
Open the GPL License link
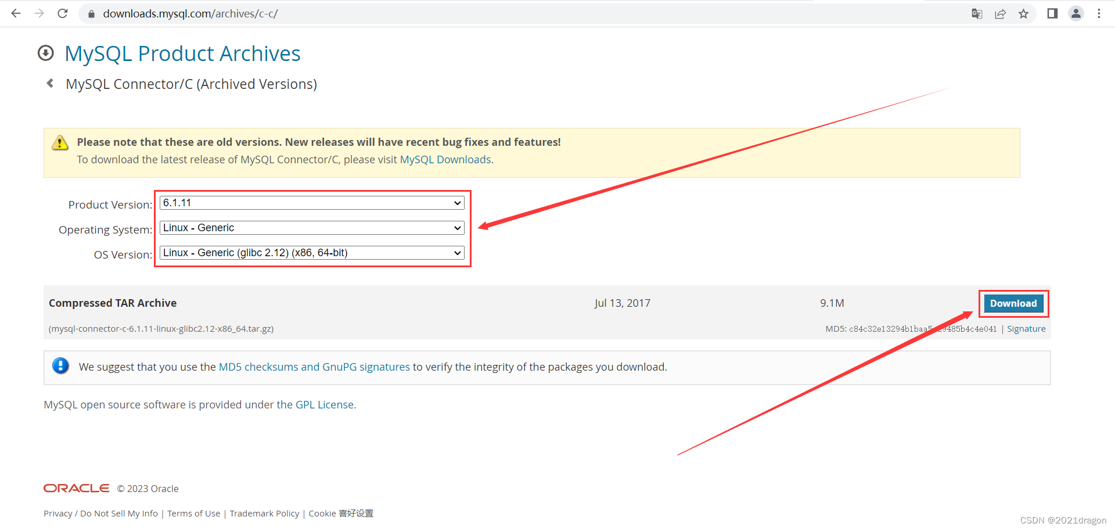click(325, 405)
